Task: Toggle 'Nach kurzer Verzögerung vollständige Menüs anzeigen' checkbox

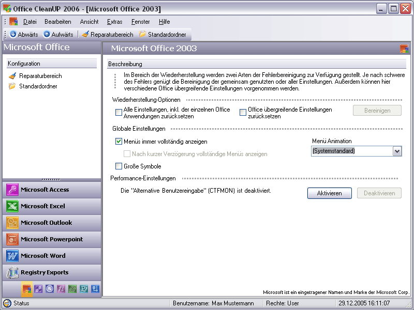Action: 127,153
